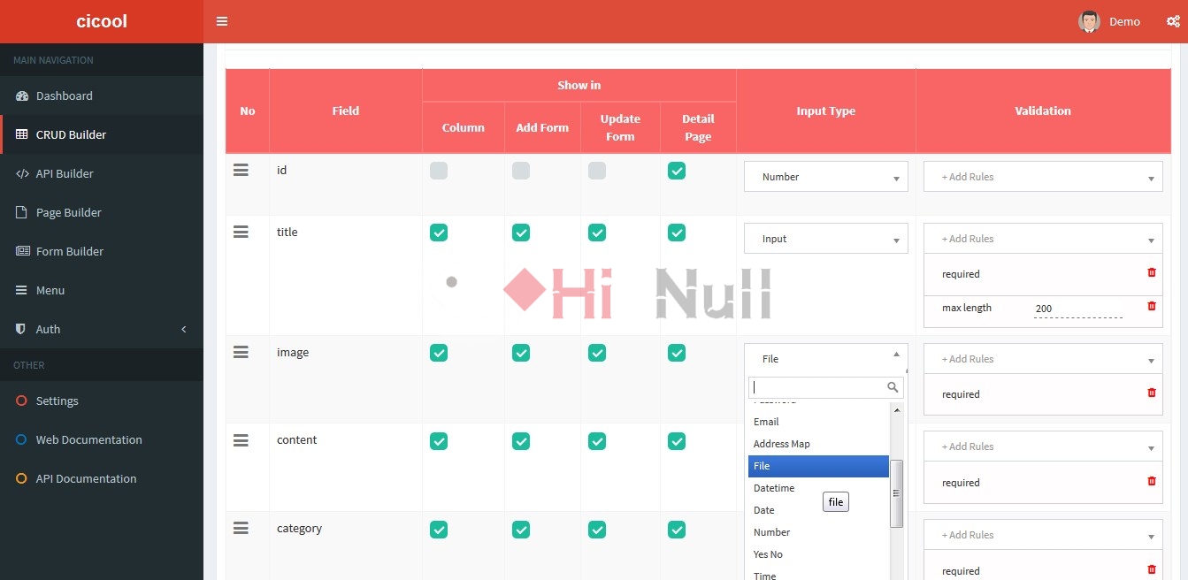Viewport: 1188px width, 580px height.
Task: Click the CRUD Builder table icon
Action: point(22,134)
